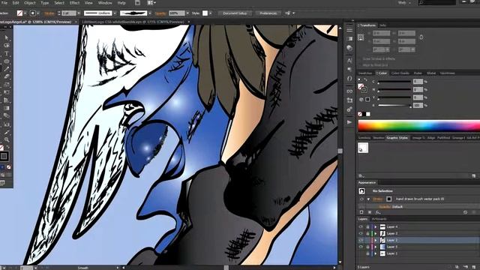
Task: Open the File menu
Action: click(x=4, y=3)
